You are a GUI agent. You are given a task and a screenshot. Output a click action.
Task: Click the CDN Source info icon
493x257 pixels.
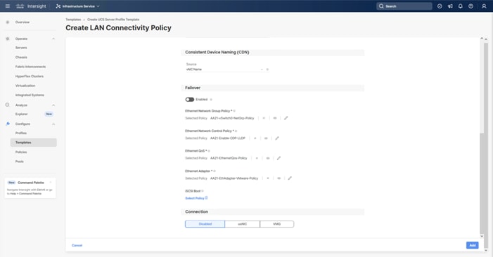pyautogui.click(x=267, y=70)
